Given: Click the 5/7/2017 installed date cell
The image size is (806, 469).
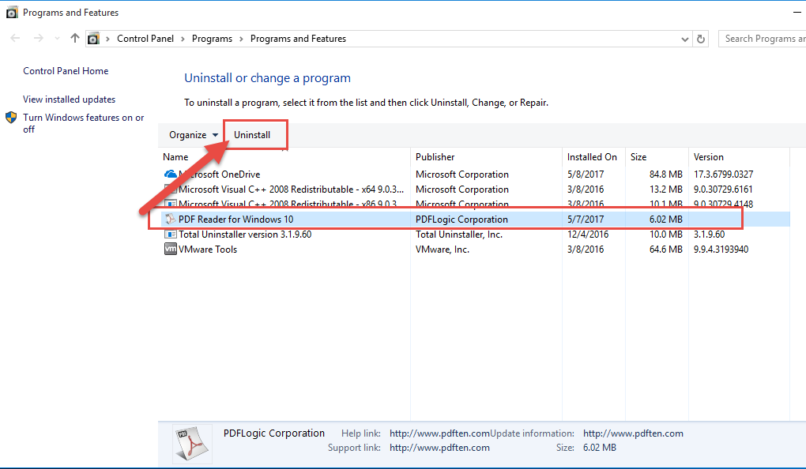Looking at the screenshot, I should click(x=586, y=219).
